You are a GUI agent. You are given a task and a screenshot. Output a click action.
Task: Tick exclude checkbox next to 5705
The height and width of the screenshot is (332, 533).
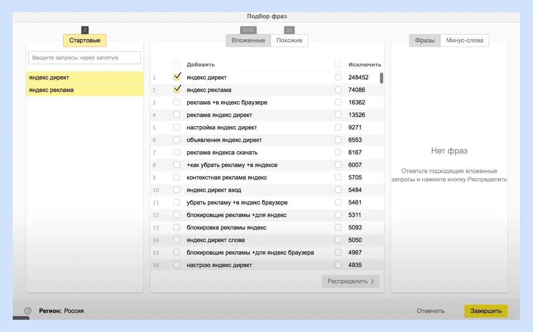tap(338, 177)
